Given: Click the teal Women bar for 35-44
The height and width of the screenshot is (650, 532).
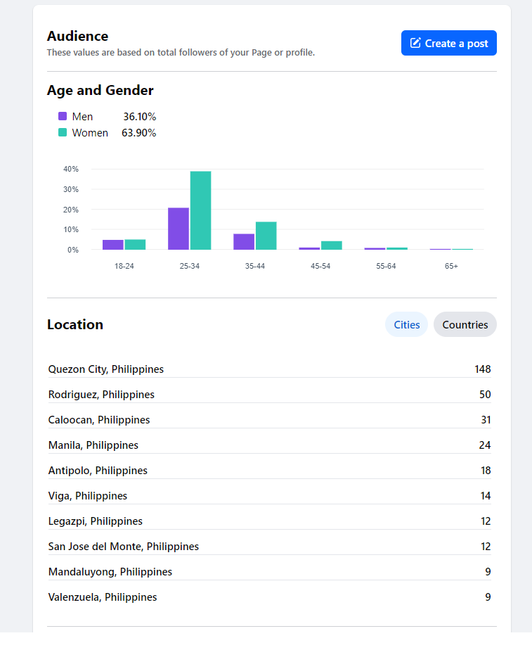Looking at the screenshot, I should pyautogui.click(x=266, y=236).
